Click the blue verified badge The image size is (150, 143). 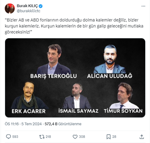(41, 6)
